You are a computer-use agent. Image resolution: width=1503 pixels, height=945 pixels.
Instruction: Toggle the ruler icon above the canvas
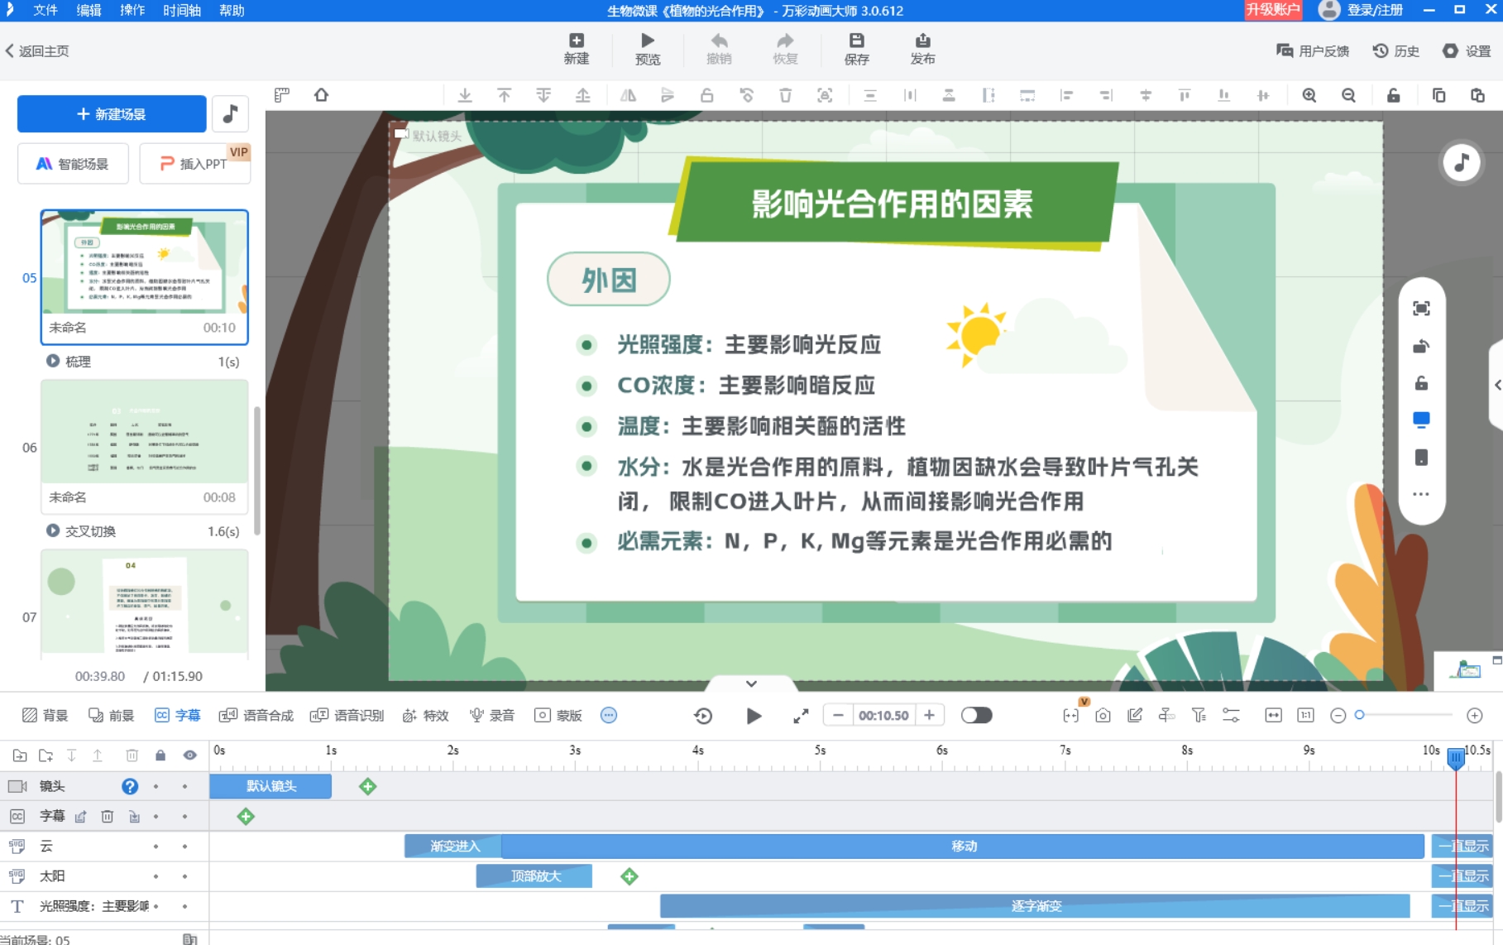coord(282,95)
